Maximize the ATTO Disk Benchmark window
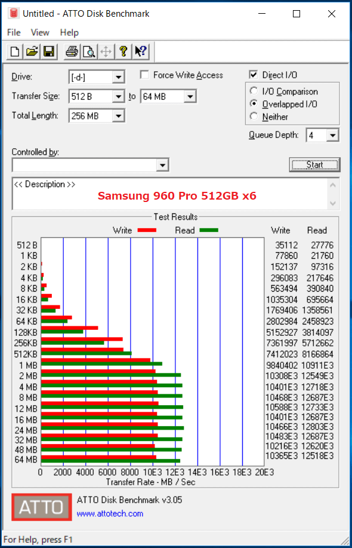This screenshot has height=548, width=352. (x=297, y=14)
